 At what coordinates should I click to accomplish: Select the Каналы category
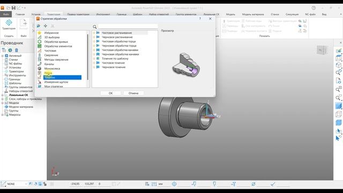(49, 64)
